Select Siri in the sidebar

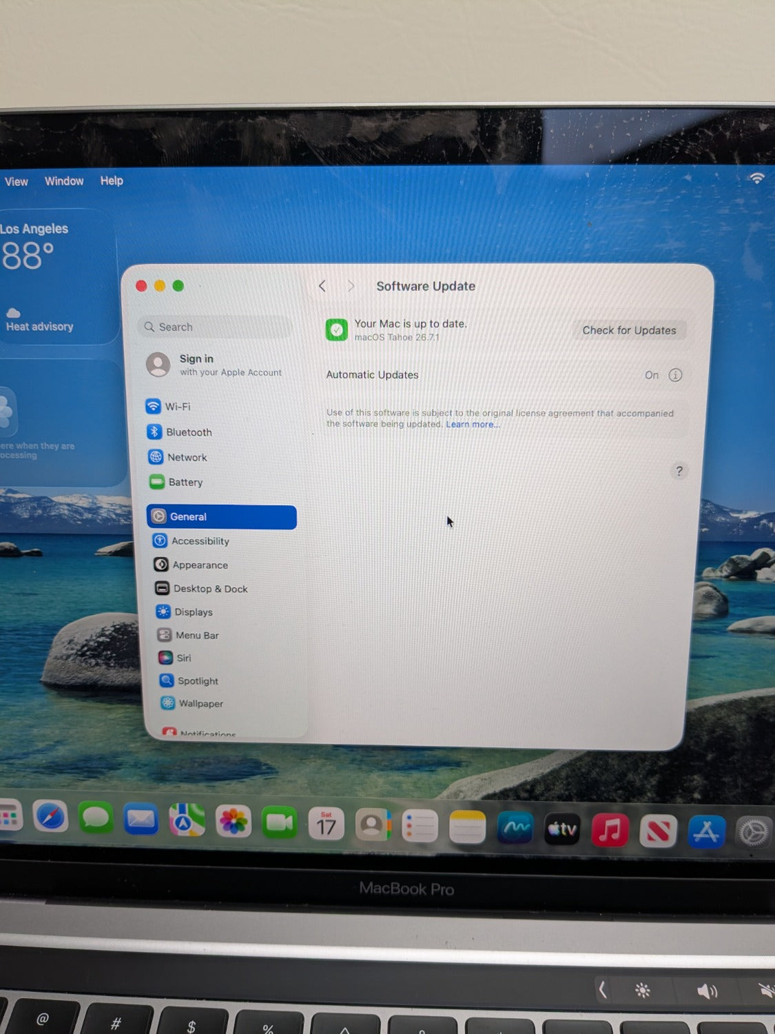click(x=175, y=658)
